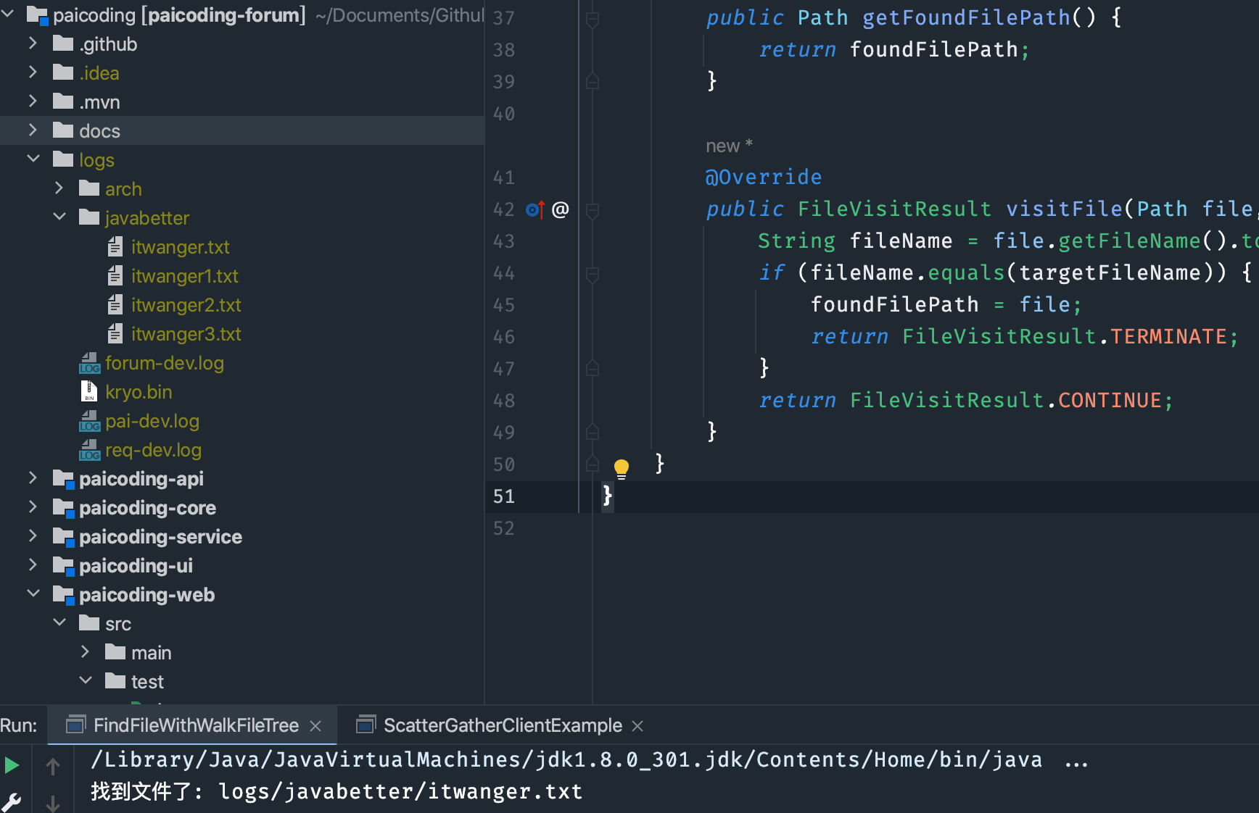1259x813 pixels.
Task: Open the intention bulb on line 50
Action: tap(621, 468)
